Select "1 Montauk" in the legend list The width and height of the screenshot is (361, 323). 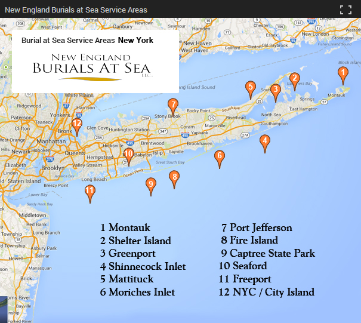click(x=125, y=228)
